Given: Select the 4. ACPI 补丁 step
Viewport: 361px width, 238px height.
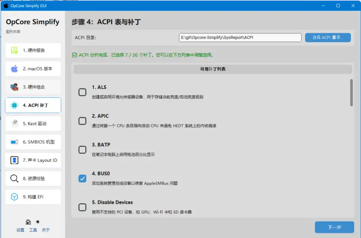Looking at the screenshot, I should pos(33,105).
